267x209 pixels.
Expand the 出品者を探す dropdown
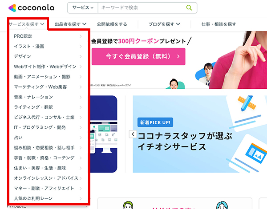[70, 24]
